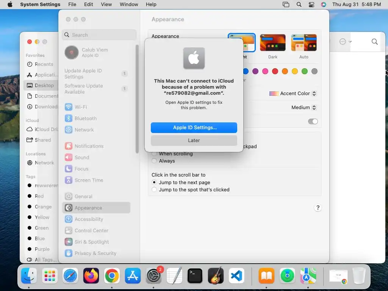
Task: Open the Medium sidebar icon size dropdown
Action: tap(304, 107)
